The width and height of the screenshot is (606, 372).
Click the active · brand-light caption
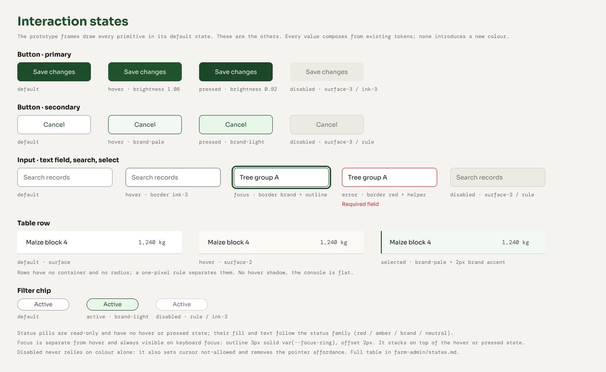coord(118,316)
